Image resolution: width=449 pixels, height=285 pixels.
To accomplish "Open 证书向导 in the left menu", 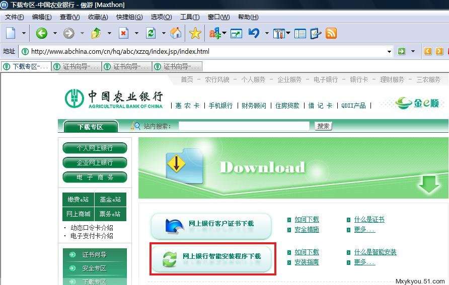I will [x=95, y=255].
